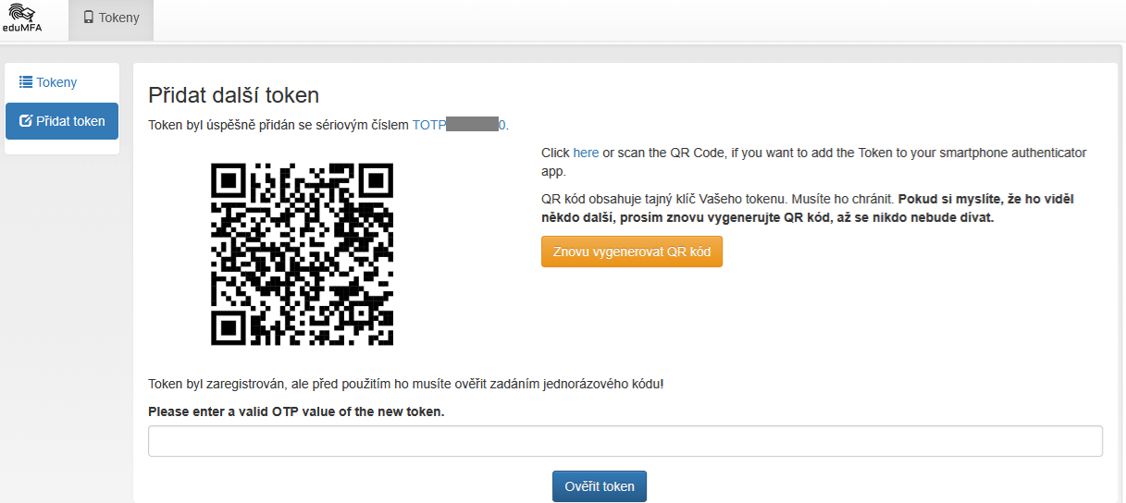
Task: Click the phone icon in the top Tokeny tab
Action: pos(89,18)
